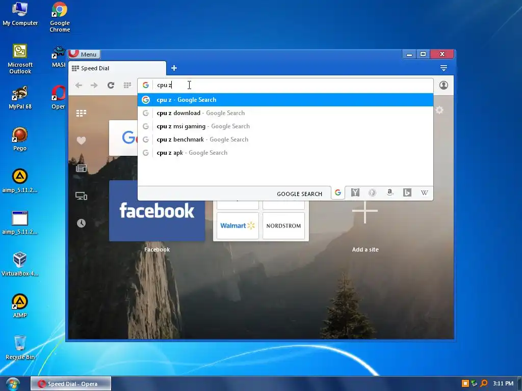Open the Windows Start button
522x391 pixels.
pyautogui.click(x=13, y=384)
